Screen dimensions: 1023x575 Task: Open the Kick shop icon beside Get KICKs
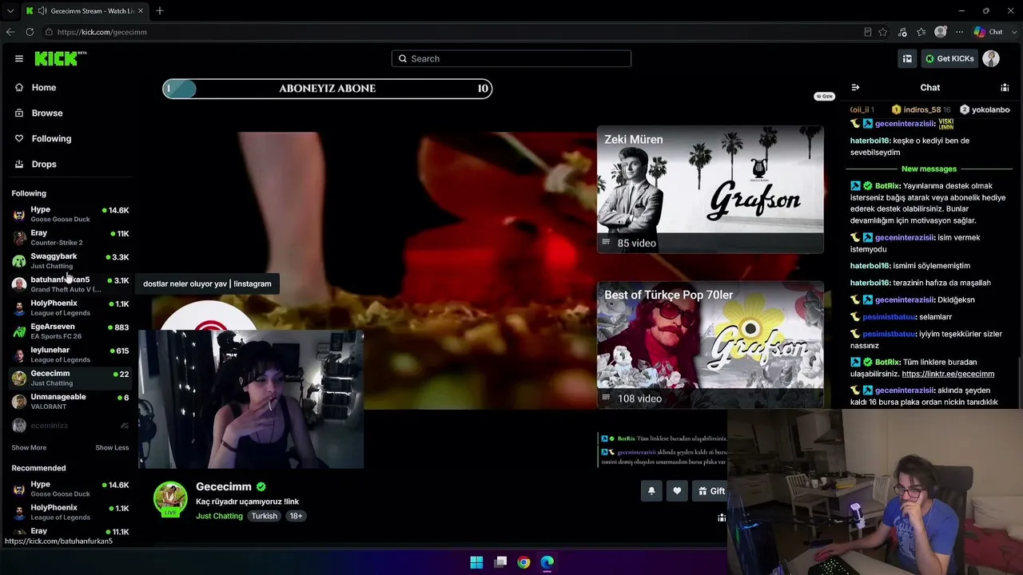907,58
